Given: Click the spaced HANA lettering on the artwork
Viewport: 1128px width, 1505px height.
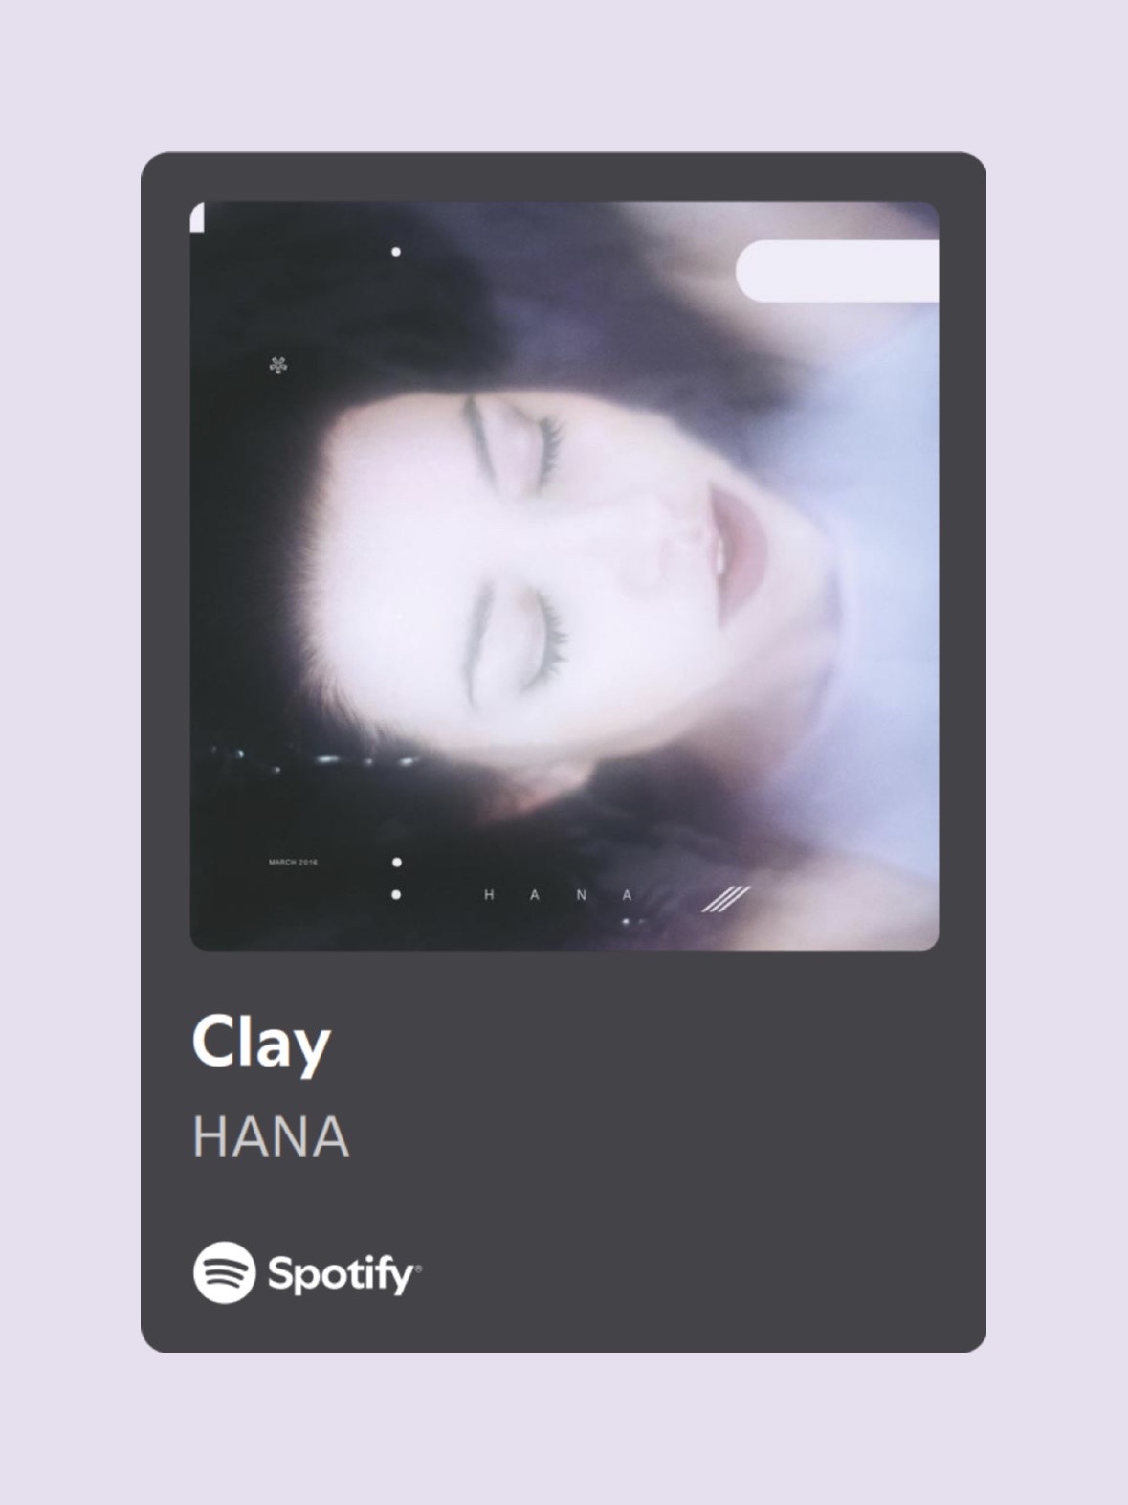Looking at the screenshot, I should tap(559, 895).
